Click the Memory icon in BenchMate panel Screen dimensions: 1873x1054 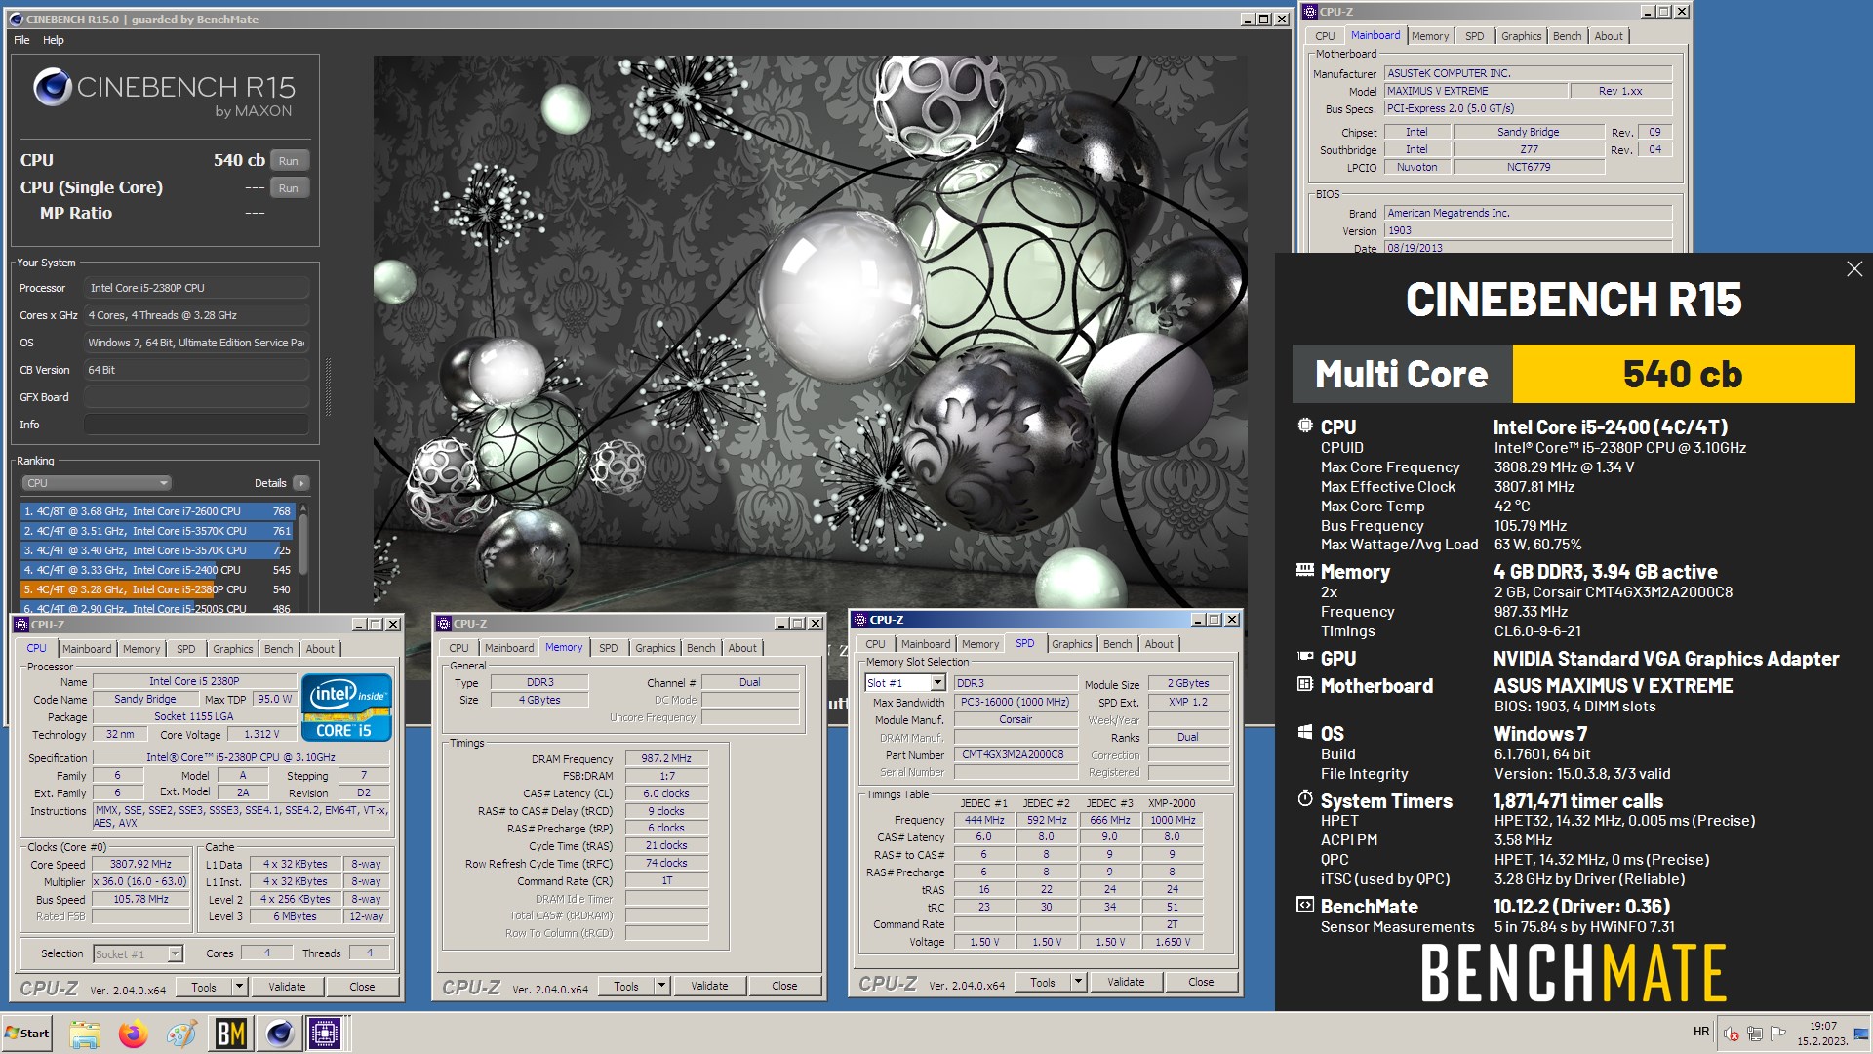pos(1305,571)
